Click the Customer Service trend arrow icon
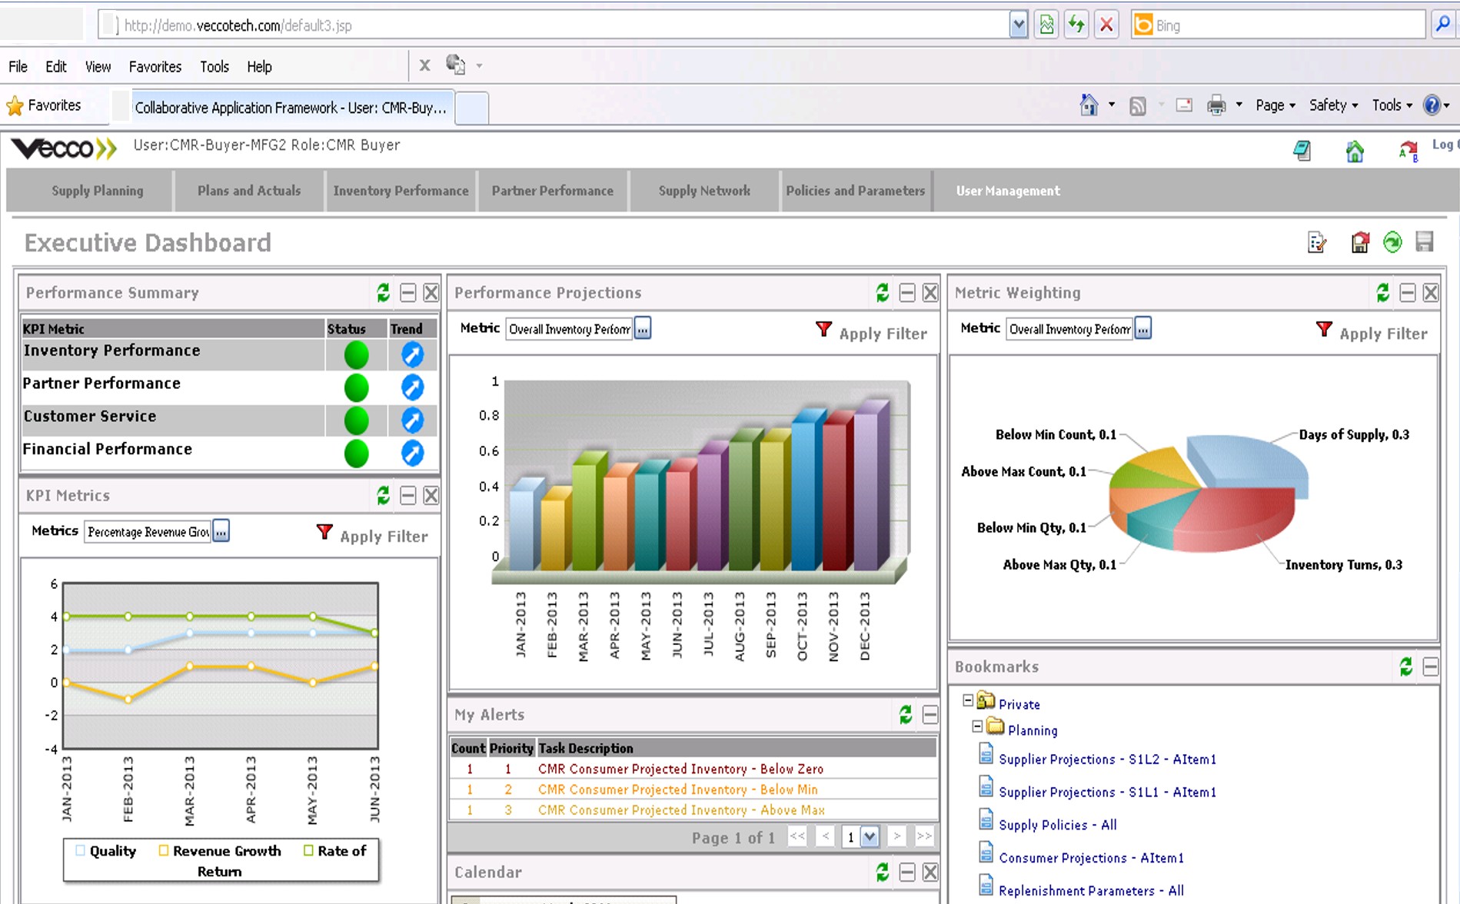 point(413,420)
